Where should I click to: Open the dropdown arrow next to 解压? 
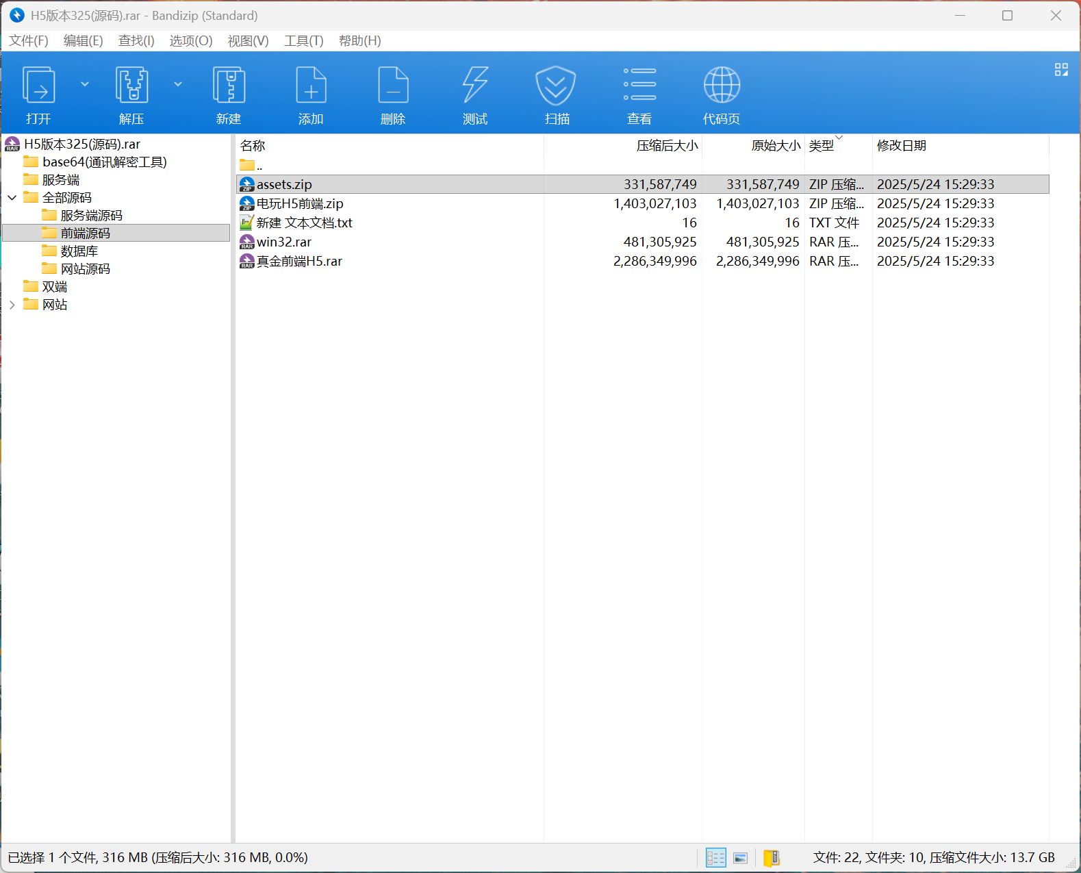coord(178,84)
